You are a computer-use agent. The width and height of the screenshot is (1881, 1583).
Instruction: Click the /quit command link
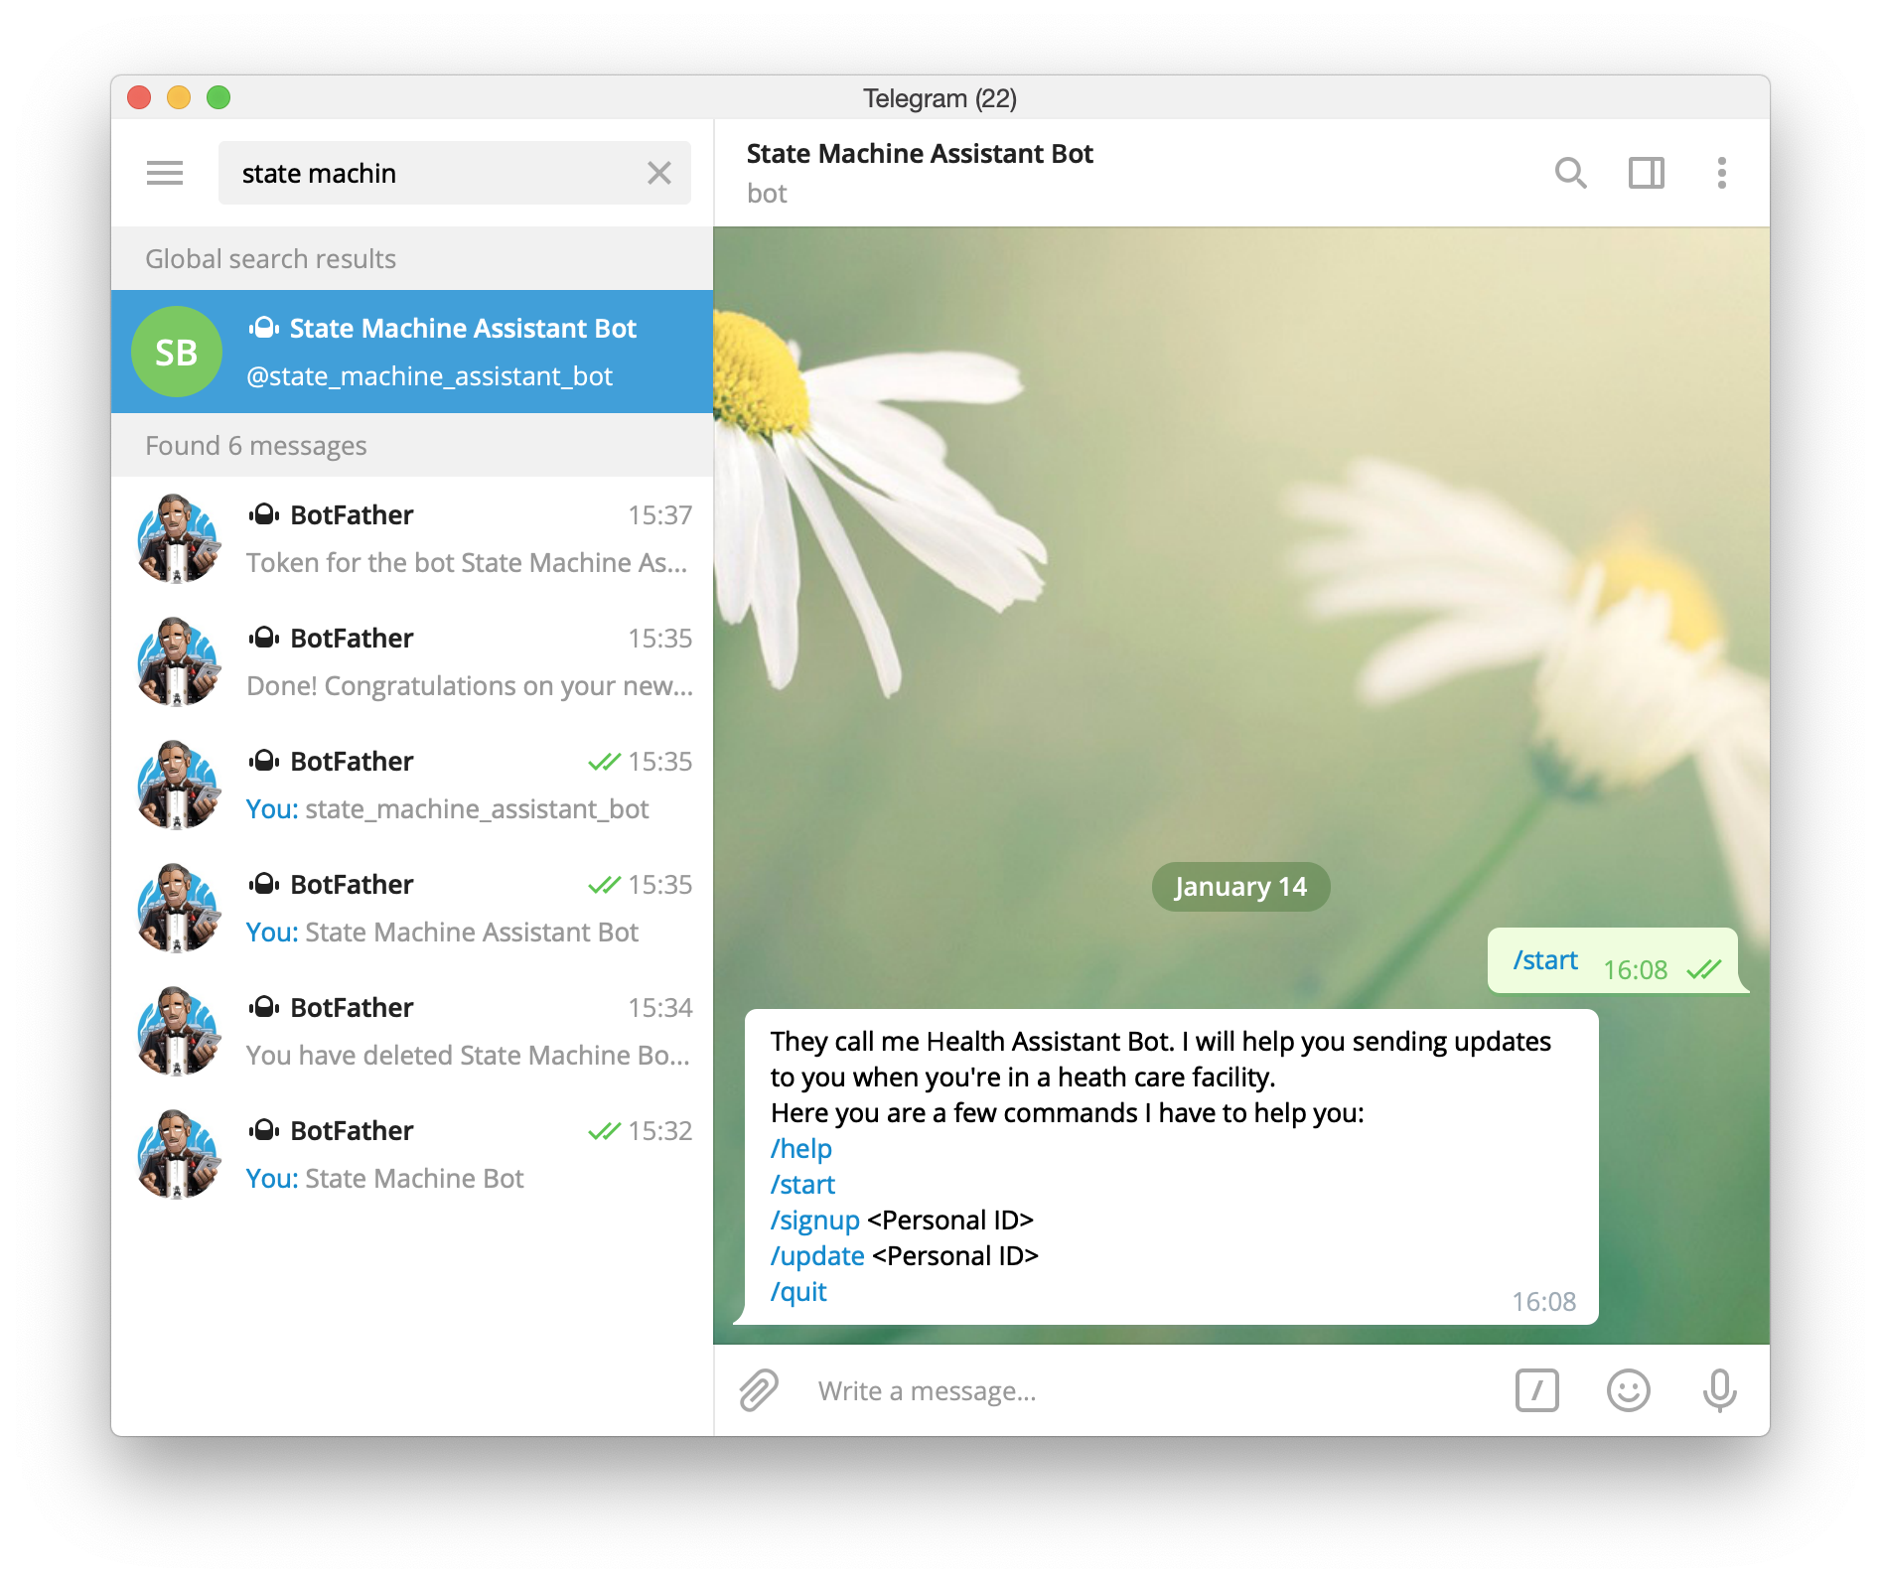[x=798, y=1292]
